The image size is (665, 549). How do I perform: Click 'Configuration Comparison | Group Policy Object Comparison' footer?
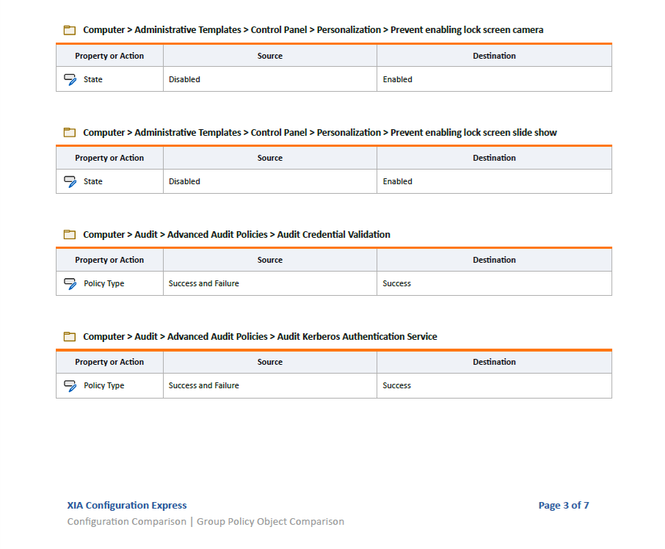[206, 521]
